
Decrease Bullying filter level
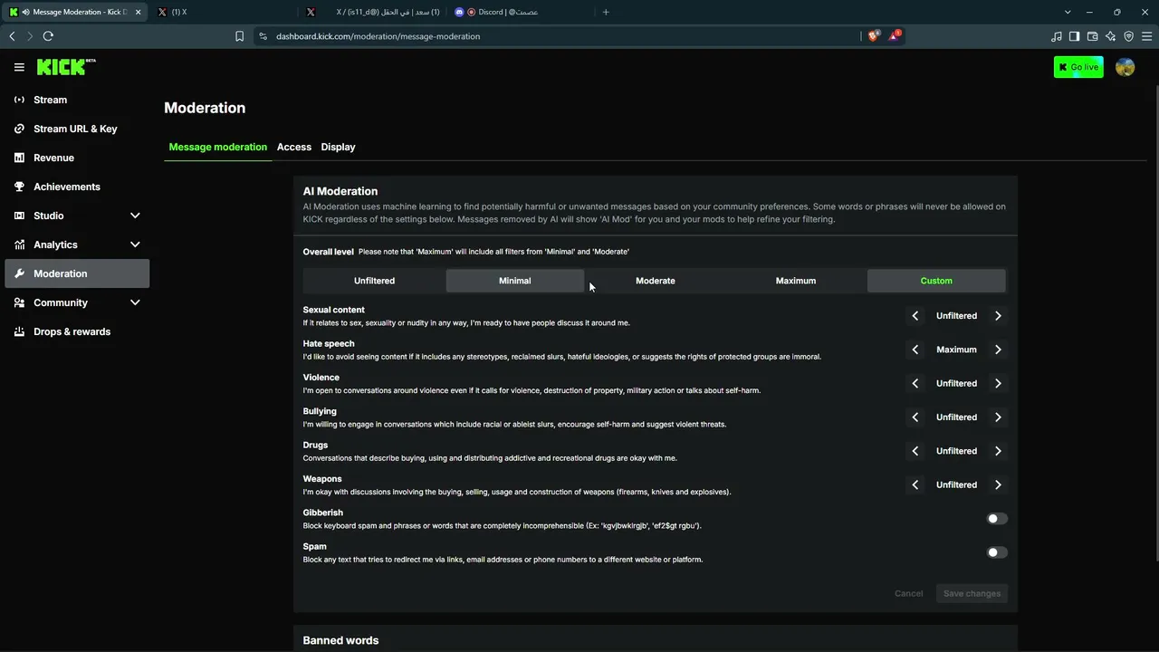915,417
